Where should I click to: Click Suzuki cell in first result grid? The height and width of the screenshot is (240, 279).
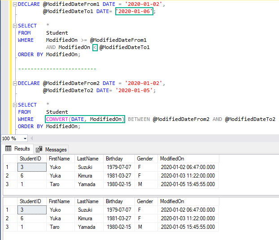point(89,167)
